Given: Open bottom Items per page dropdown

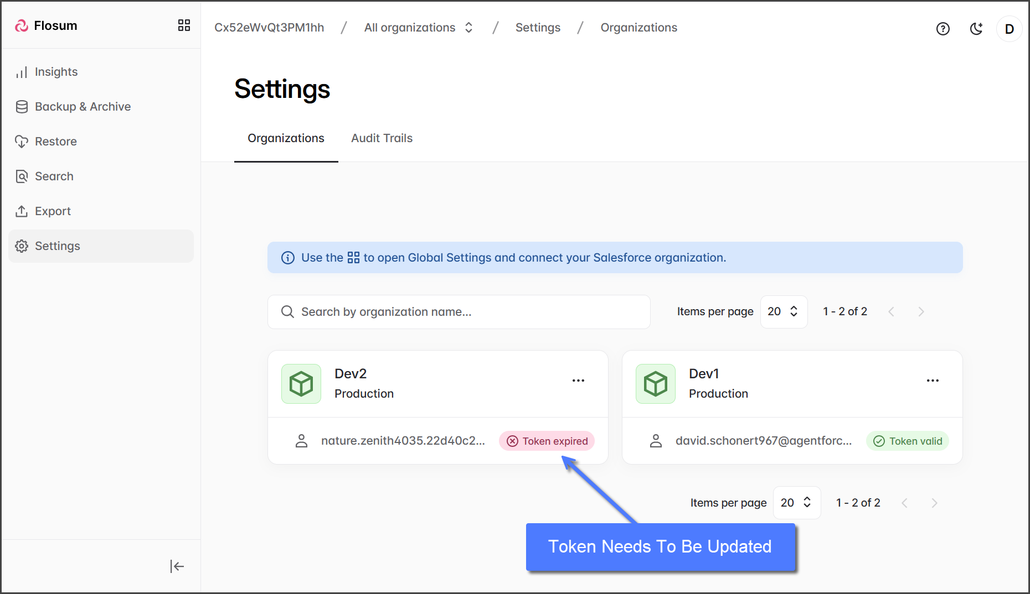Looking at the screenshot, I should [x=796, y=503].
